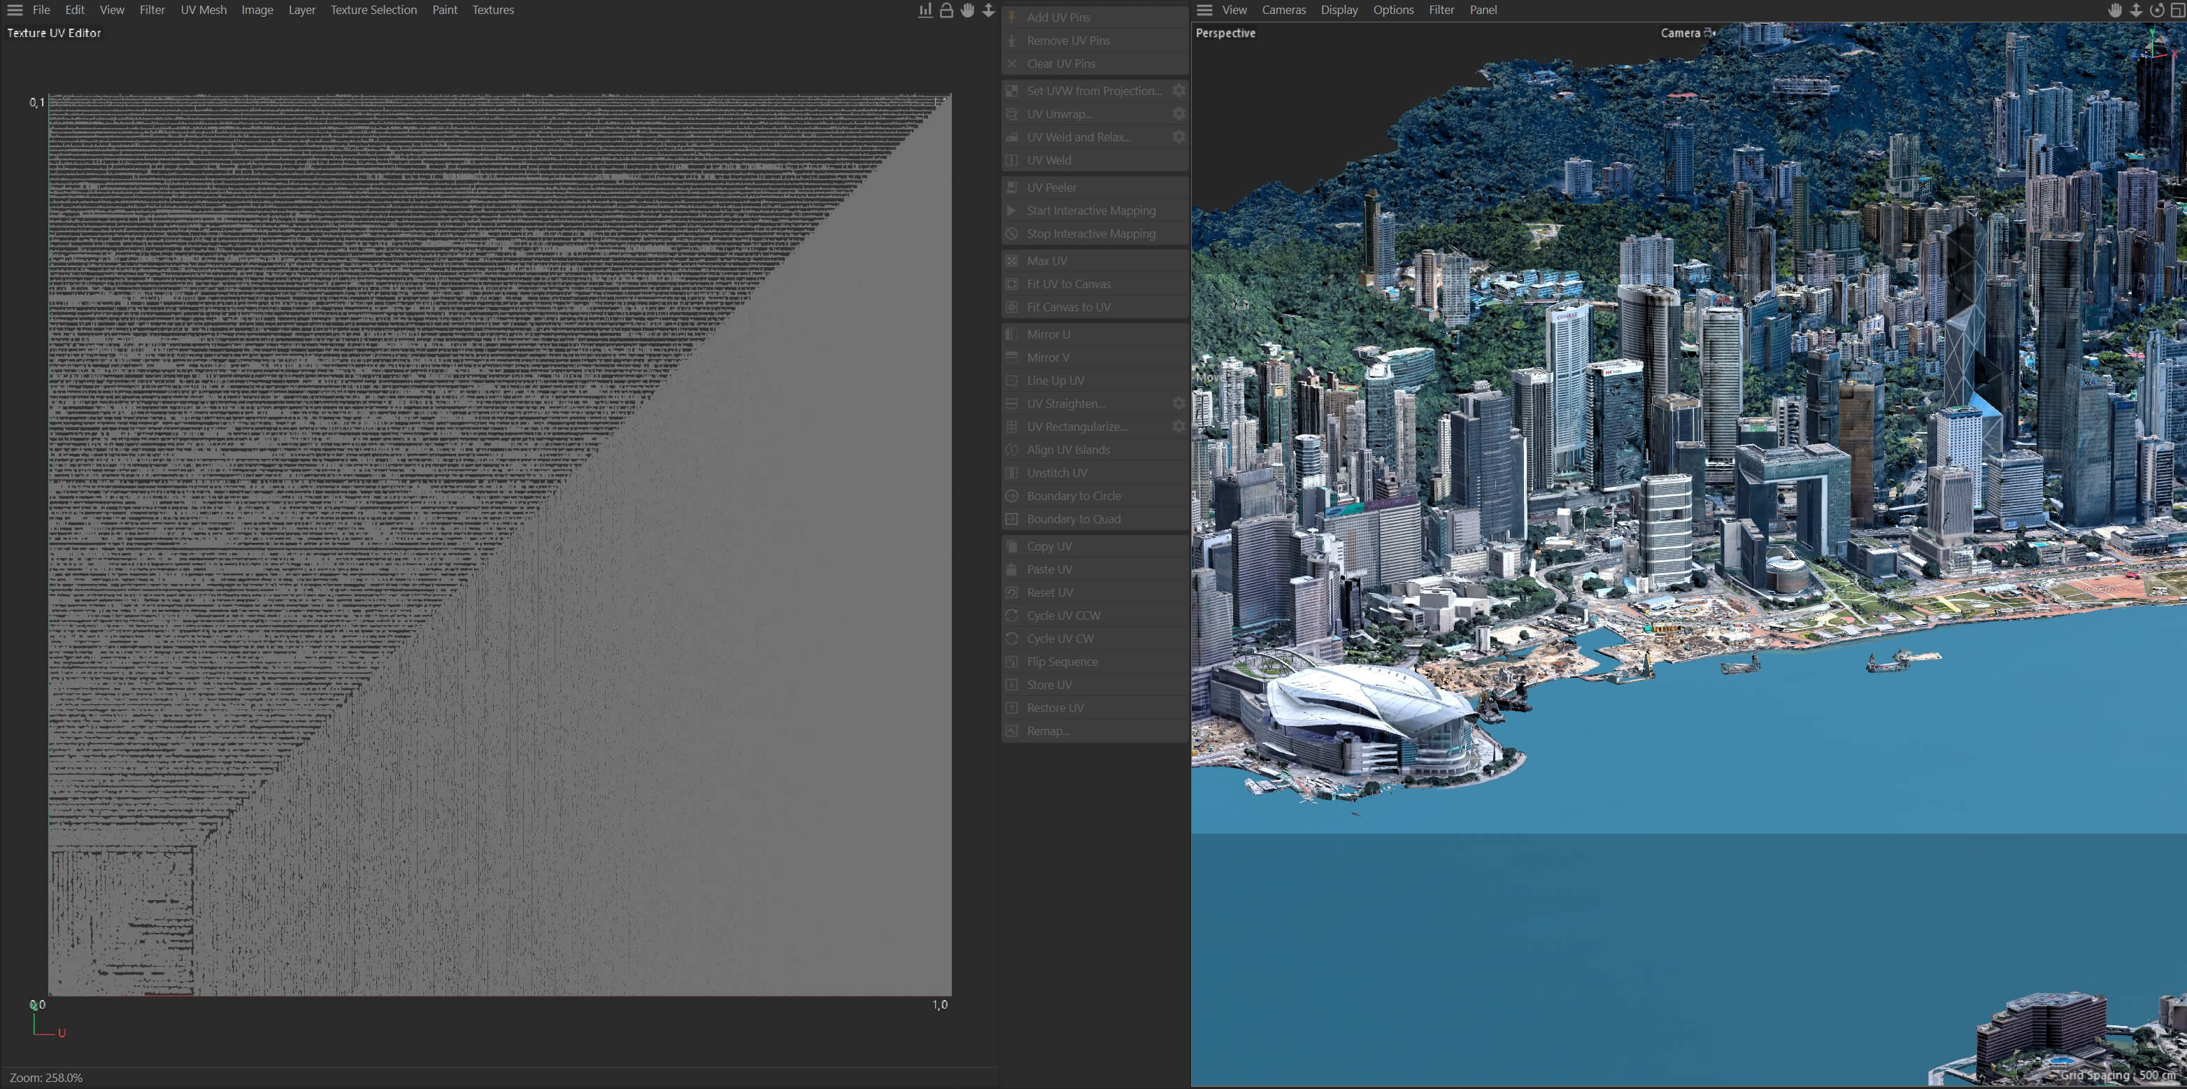Click the Clear UV Pins X icon

point(1012,64)
